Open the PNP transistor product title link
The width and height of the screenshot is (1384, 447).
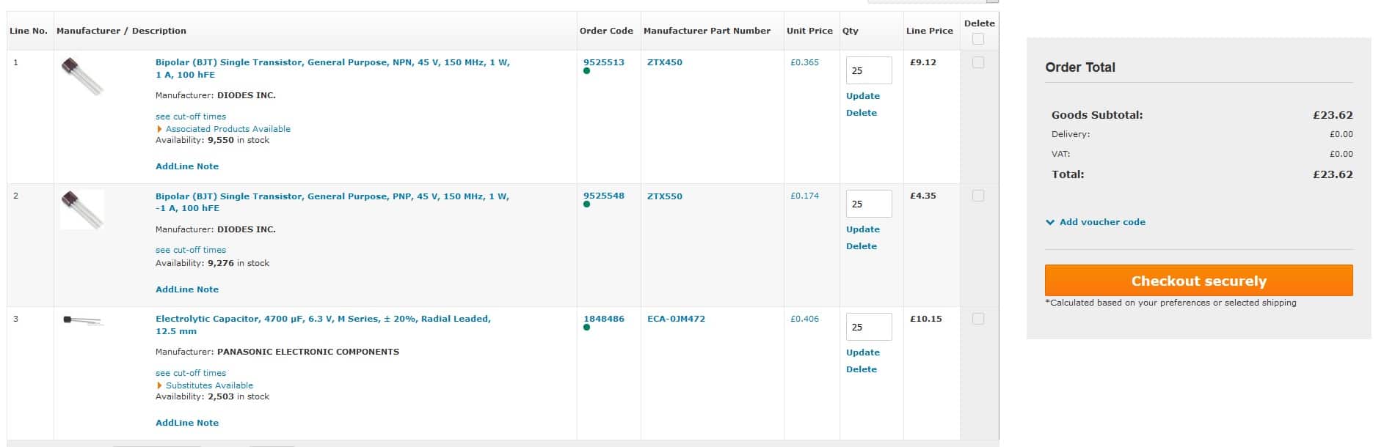pos(332,202)
